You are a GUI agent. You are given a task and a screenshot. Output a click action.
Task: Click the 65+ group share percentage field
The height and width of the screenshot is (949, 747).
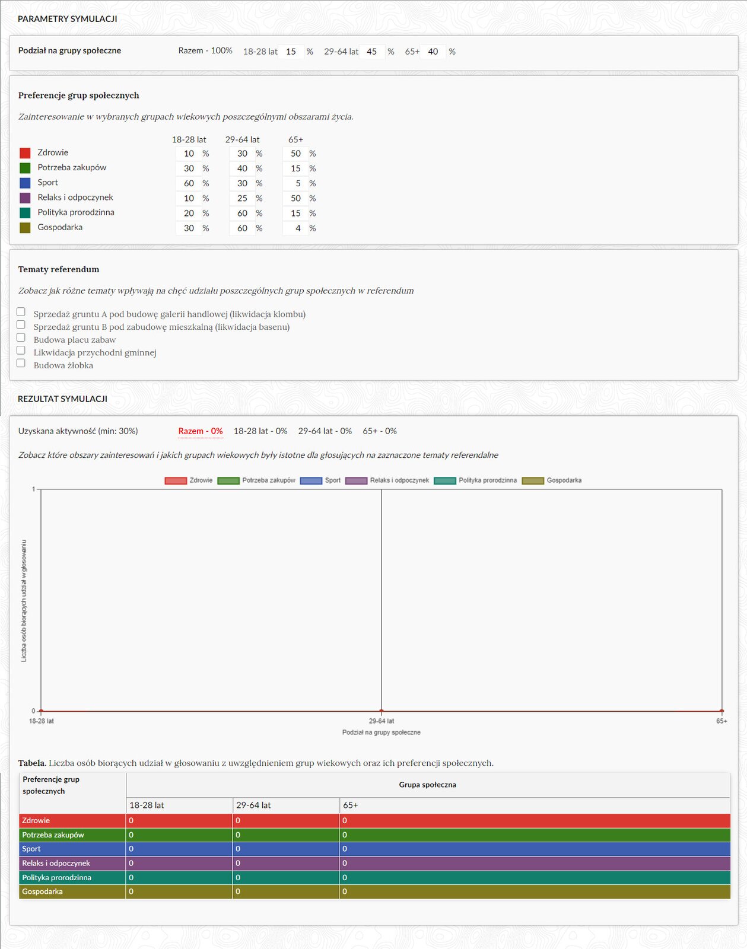[433, 52]
